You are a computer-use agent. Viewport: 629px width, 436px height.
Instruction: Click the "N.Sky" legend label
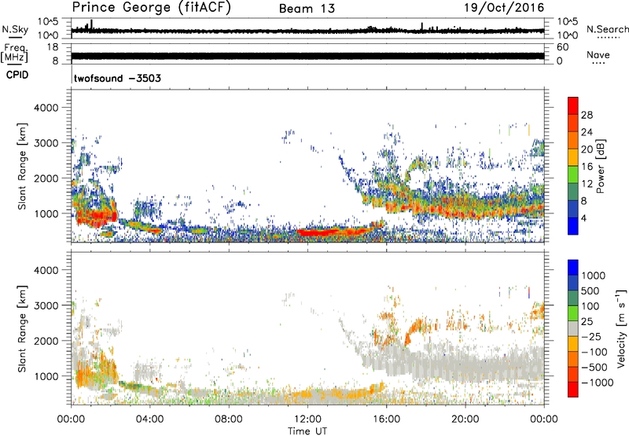(15, 29)
